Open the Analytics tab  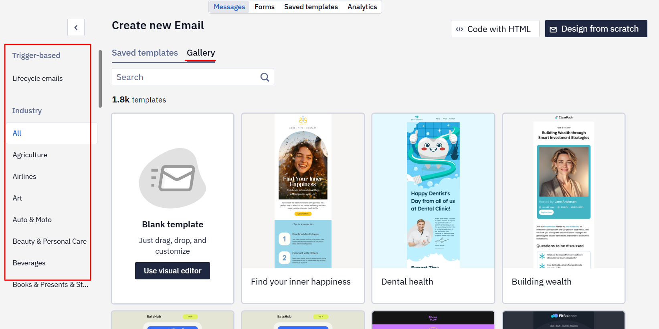(362, 7)
